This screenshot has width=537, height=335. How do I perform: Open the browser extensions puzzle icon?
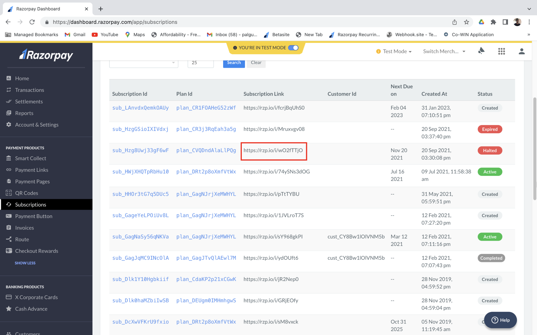pos(493,22)
